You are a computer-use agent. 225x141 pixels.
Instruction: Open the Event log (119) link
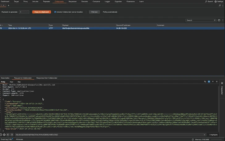[x=6, y=139]
